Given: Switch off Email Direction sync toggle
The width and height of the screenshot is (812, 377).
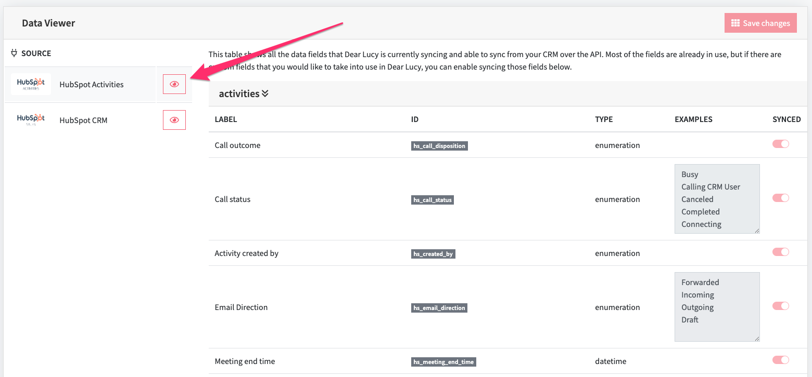Looking at the screenshot, I should tap(781, 306).
